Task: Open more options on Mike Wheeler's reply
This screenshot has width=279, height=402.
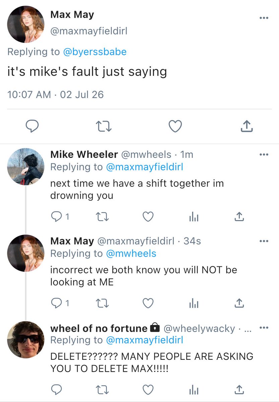Action: tap(264, 154)
